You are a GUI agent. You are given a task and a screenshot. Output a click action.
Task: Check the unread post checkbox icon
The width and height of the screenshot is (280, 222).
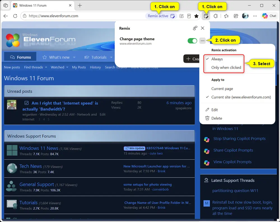[x=26, y=103]
